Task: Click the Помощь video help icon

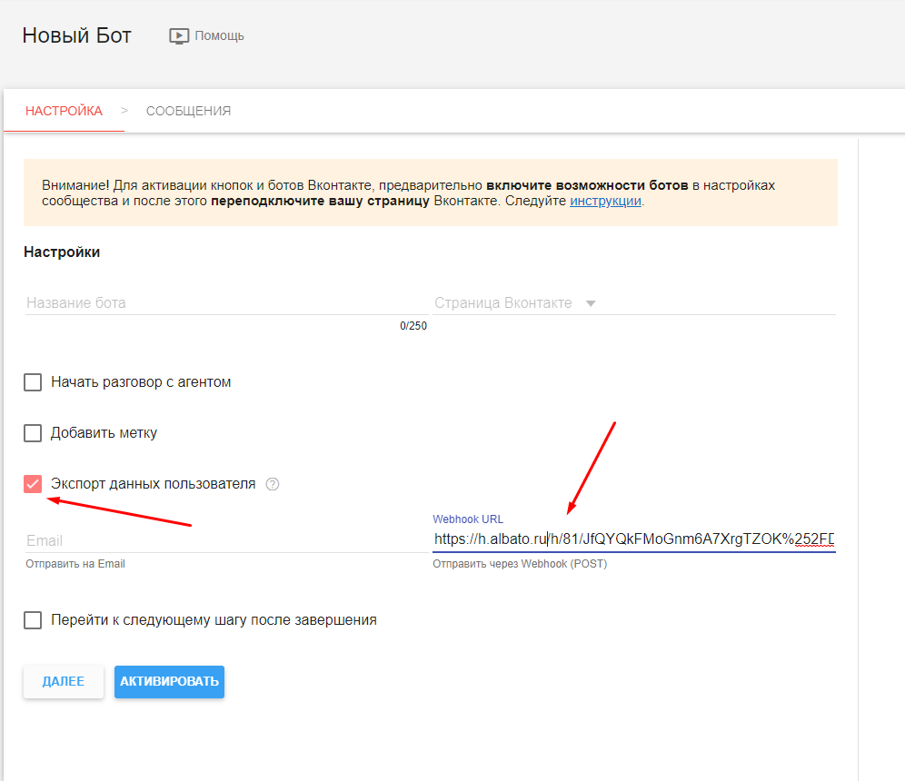Action: tap(179, 36)
